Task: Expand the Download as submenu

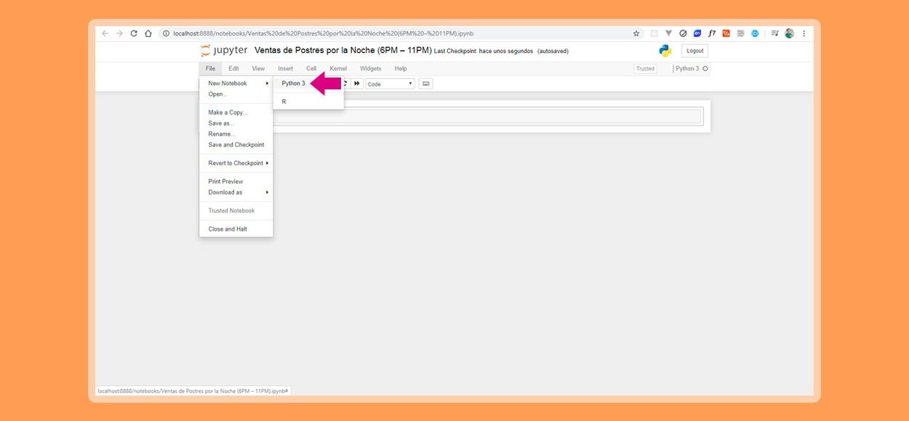Action: pos(238,192)
